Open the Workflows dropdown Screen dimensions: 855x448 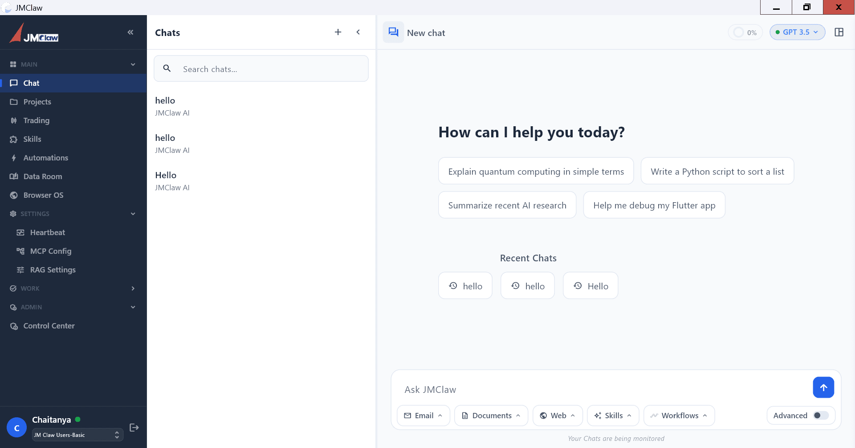pyautogui.click(x=679, y=416)
